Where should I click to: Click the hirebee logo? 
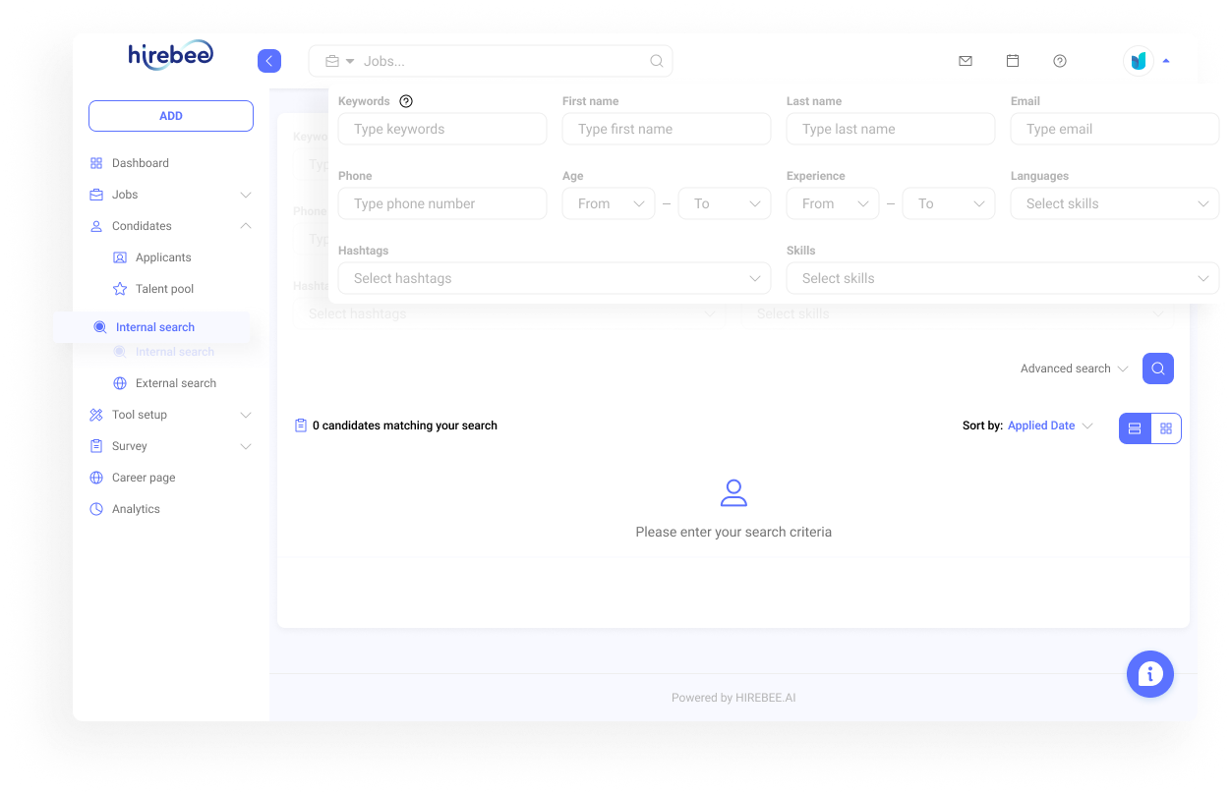coord(169,55)
